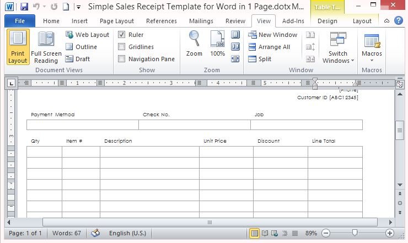This screenshot has width=408, height=243.
Task: Click the Save icon in quick access toolbar
Action: tap(24, 7)
